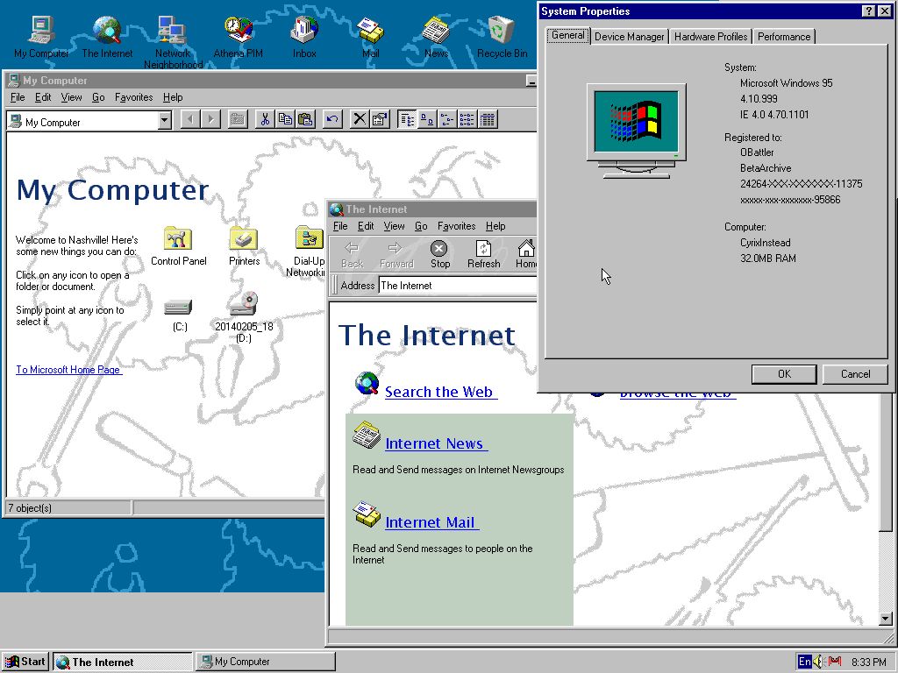
Task: Switch to List view toolbar icon
Action: click(x=467, y=119)
